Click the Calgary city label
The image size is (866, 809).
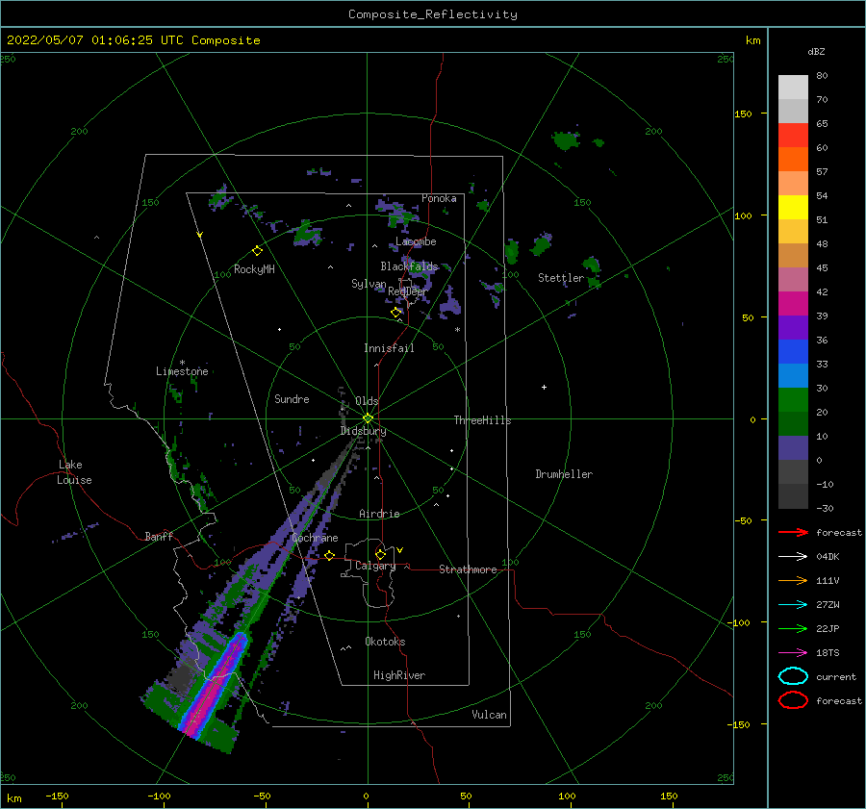[375, 566]
